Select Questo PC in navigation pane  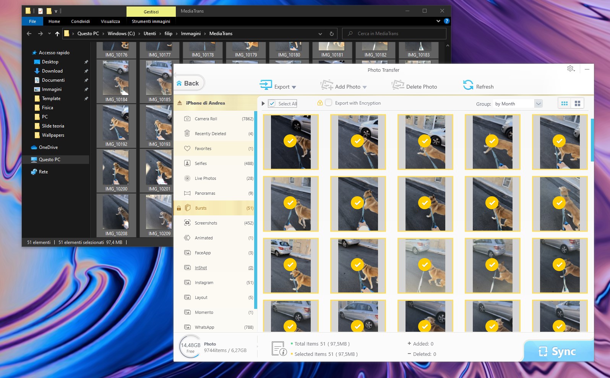coord(49,160)
